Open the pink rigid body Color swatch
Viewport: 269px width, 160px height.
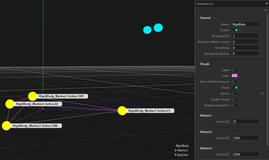(234, 76)
